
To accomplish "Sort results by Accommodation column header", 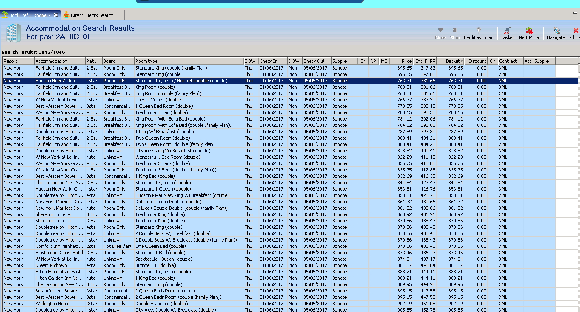I will click(60, 61).
